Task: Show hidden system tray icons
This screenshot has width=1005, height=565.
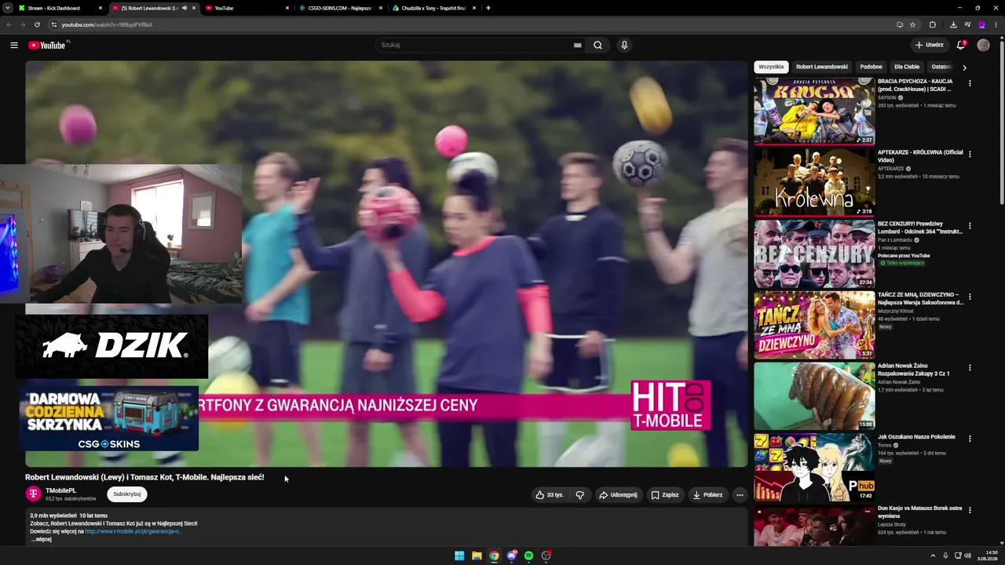Action: [x=934, y=556]
